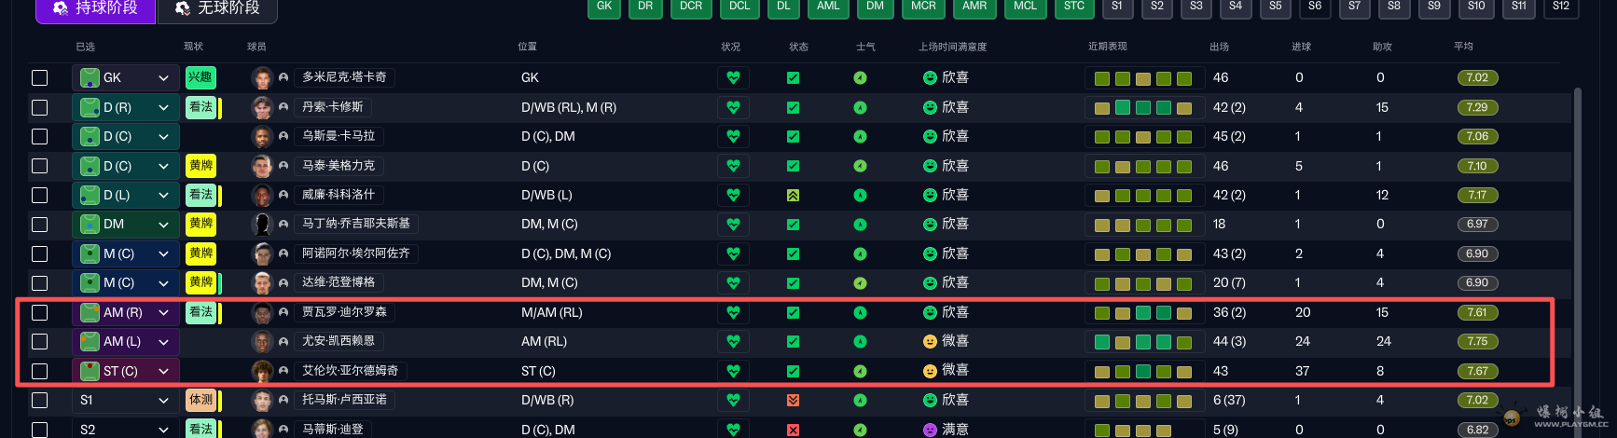Click the red injury status icon for 托马斯·卢西亚诺
The height and width of the screenshot is (438, 1617).
pyautogui.click(x=793, y=401)
